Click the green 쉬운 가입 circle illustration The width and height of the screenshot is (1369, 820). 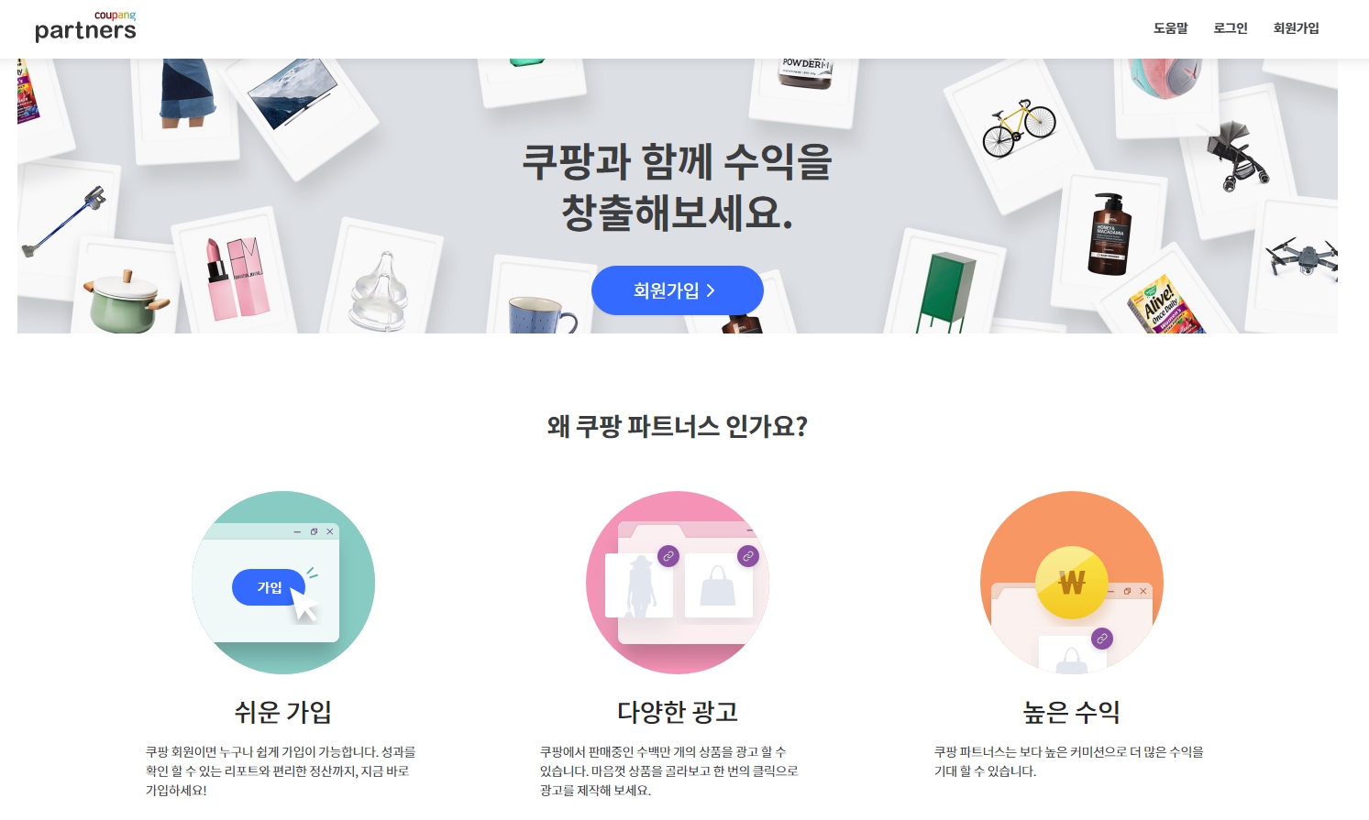(x=283, y=583)
